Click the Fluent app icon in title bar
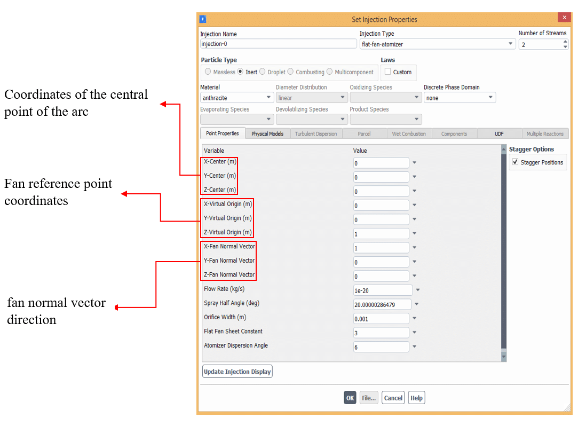The image size is (586, 441). click(203, 19)
